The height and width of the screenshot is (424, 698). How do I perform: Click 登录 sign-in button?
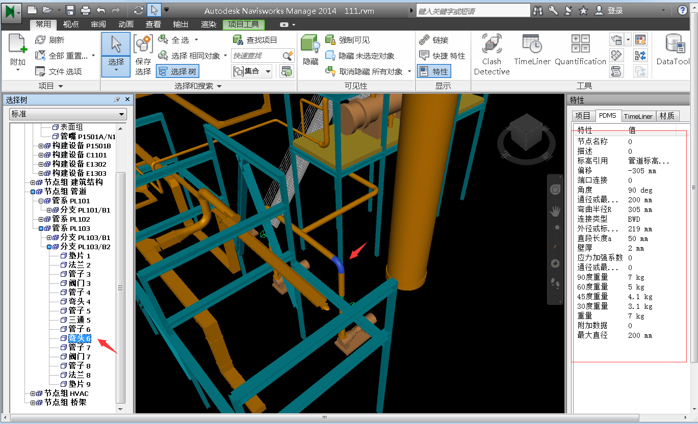click(609, 10)
